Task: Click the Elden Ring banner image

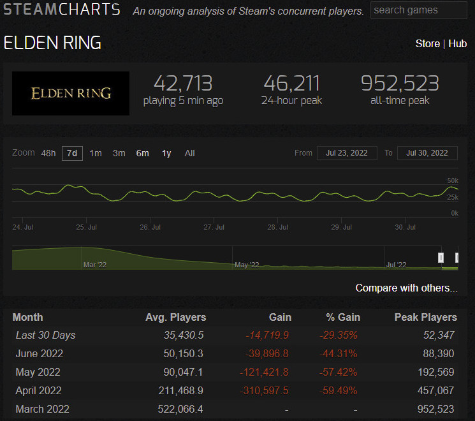Action: pyautogui.click(x=71, y=93)
